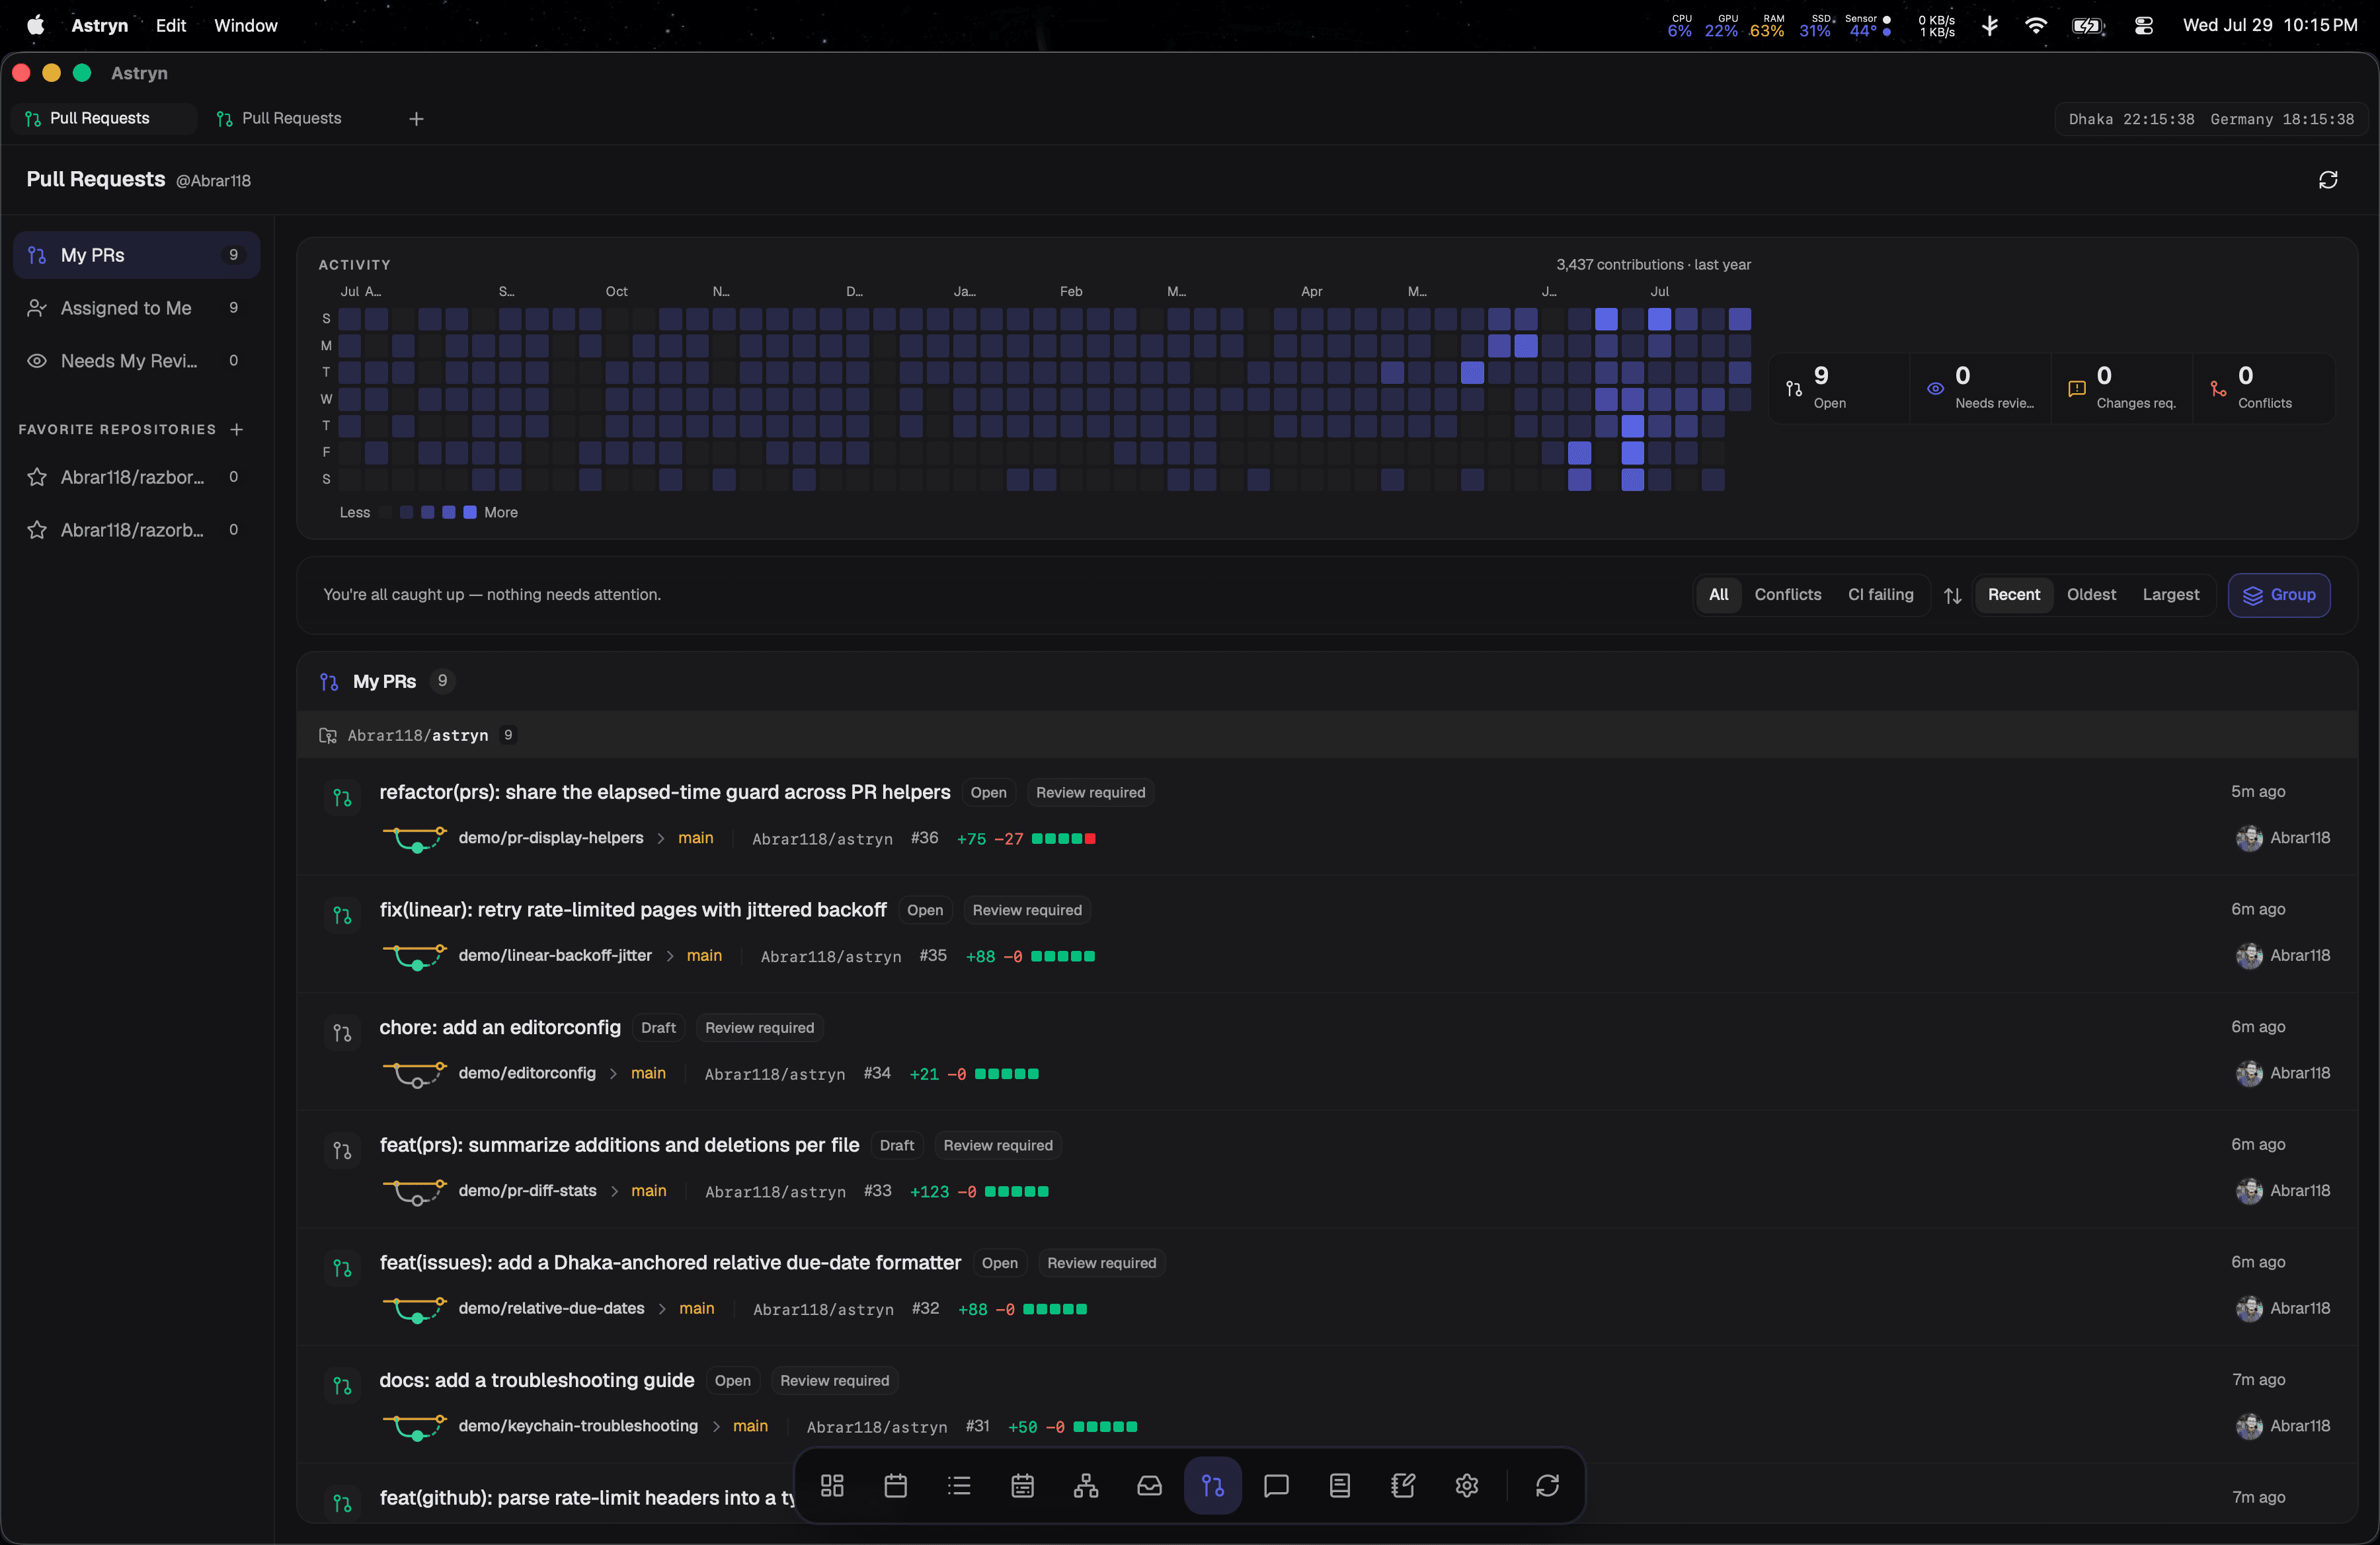Open the hierarchy tree icon in the dock
This screenshot has width=2380, height=1545.
(1086, 1486)
